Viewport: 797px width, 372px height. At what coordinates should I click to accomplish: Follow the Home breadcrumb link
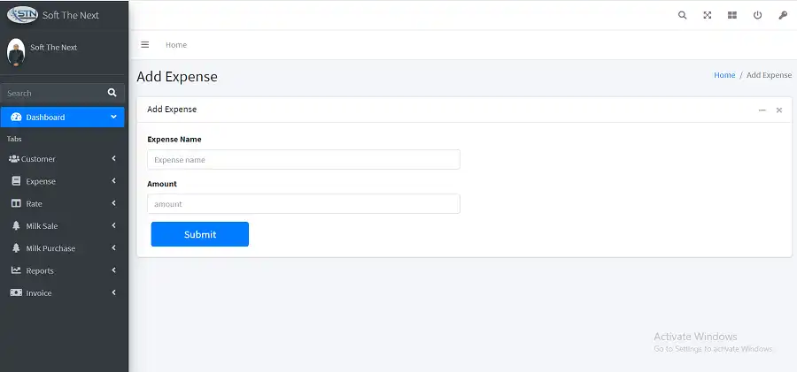tap(724, 75)
